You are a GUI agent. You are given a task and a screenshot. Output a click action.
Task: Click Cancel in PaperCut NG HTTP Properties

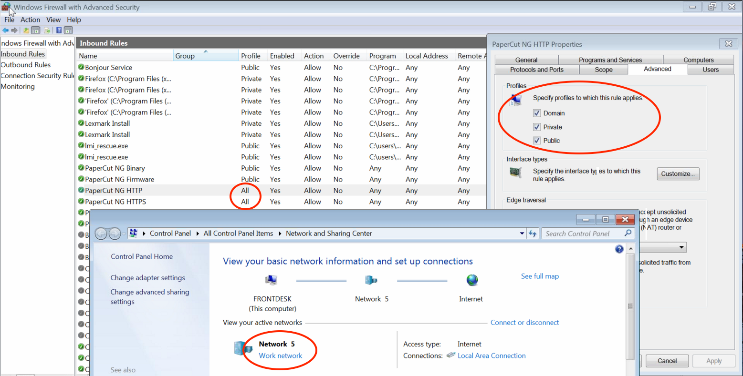point(667,361)
